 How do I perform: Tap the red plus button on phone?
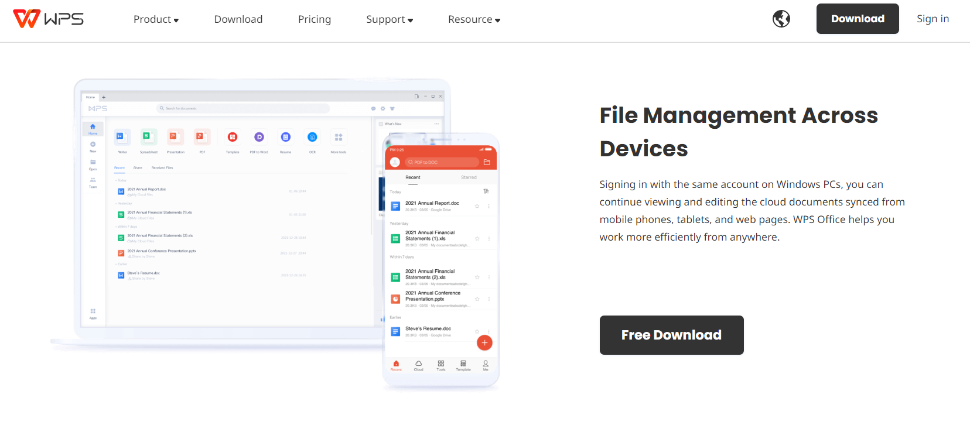(x=484, y=342)
